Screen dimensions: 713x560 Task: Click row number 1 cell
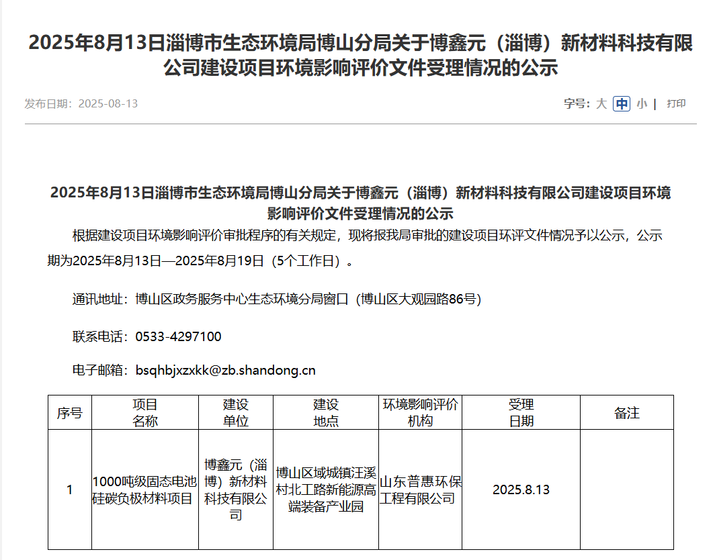[70, 489]
